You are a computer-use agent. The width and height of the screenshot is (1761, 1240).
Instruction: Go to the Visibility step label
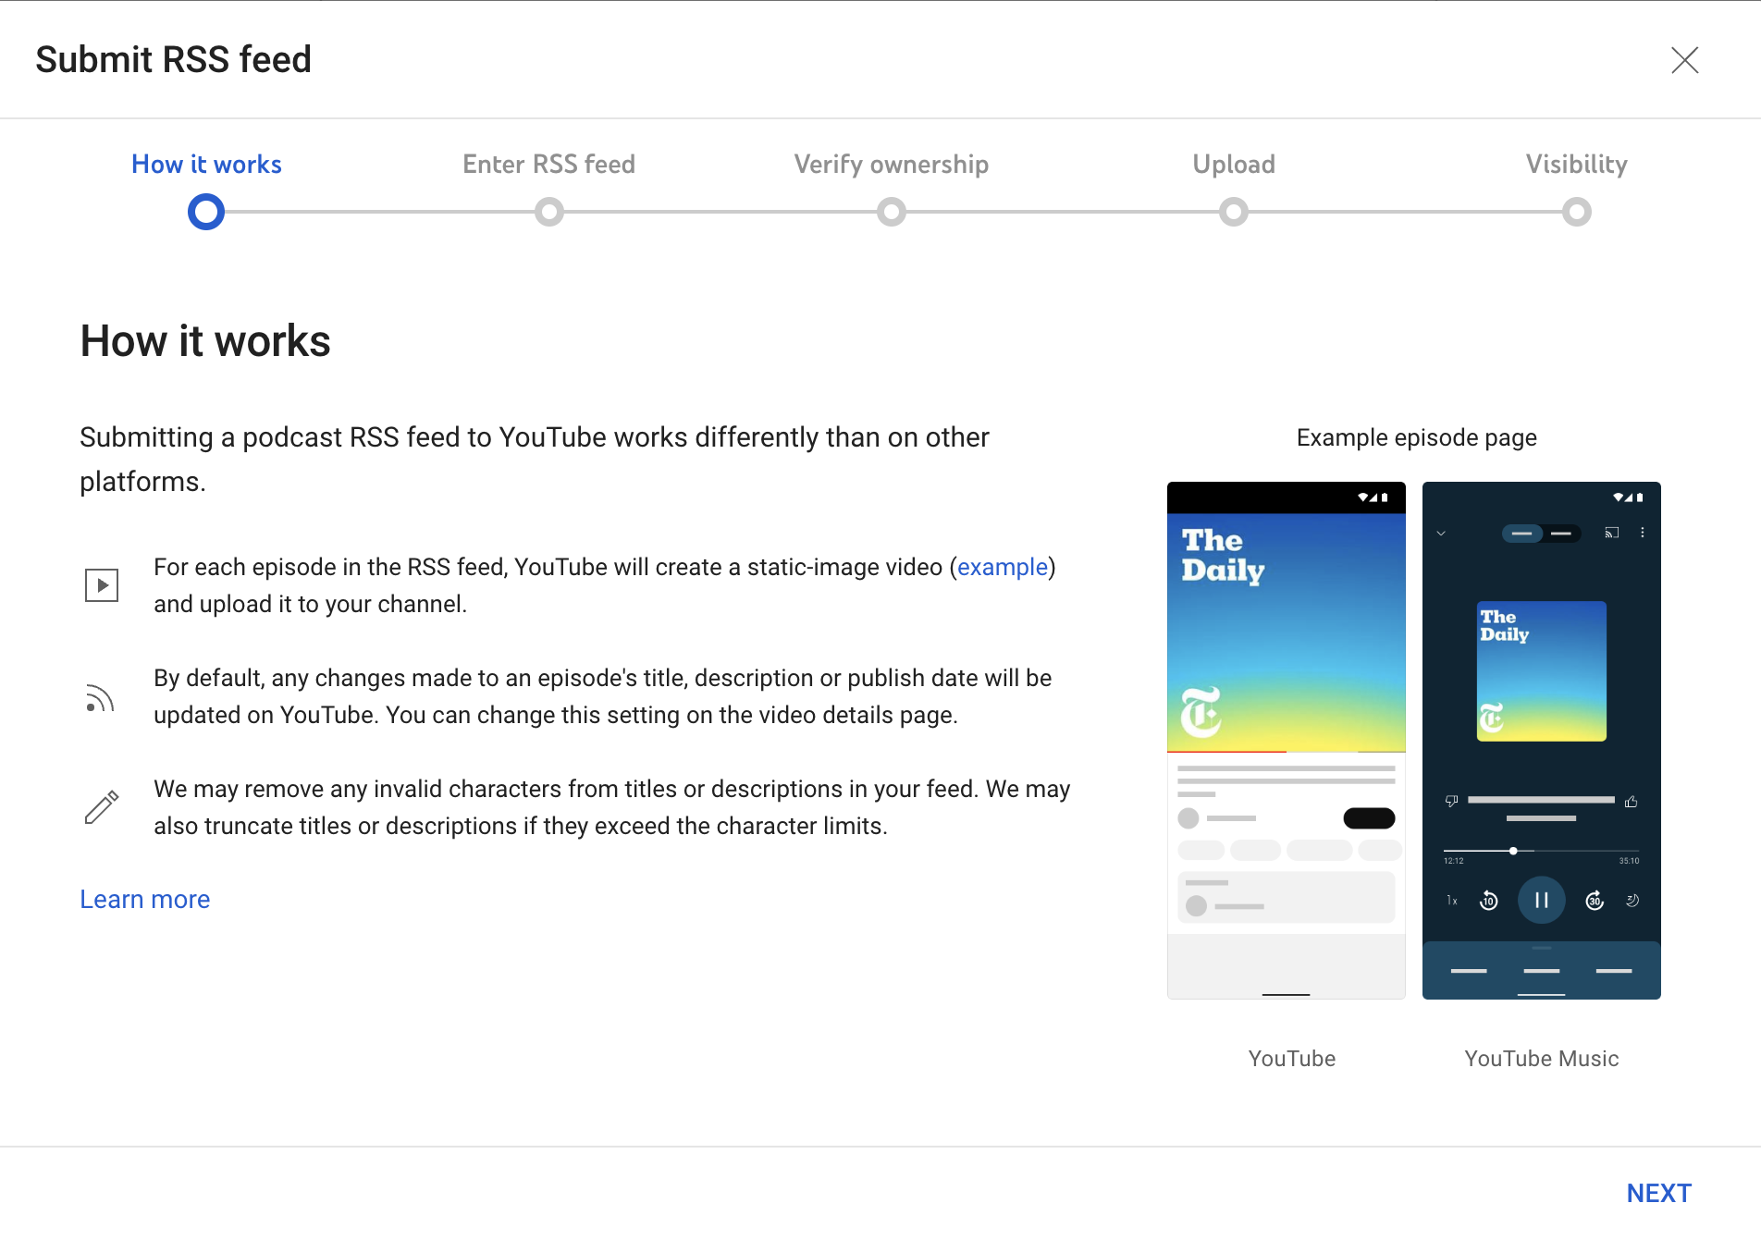1577,165
